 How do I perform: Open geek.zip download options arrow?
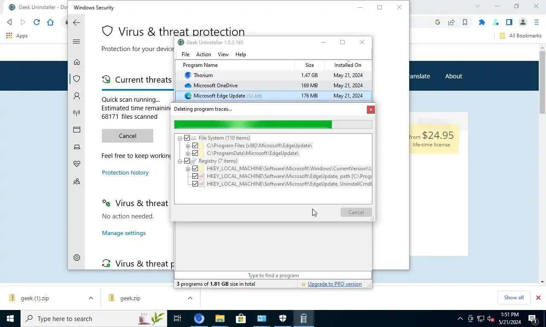[190, 298]
